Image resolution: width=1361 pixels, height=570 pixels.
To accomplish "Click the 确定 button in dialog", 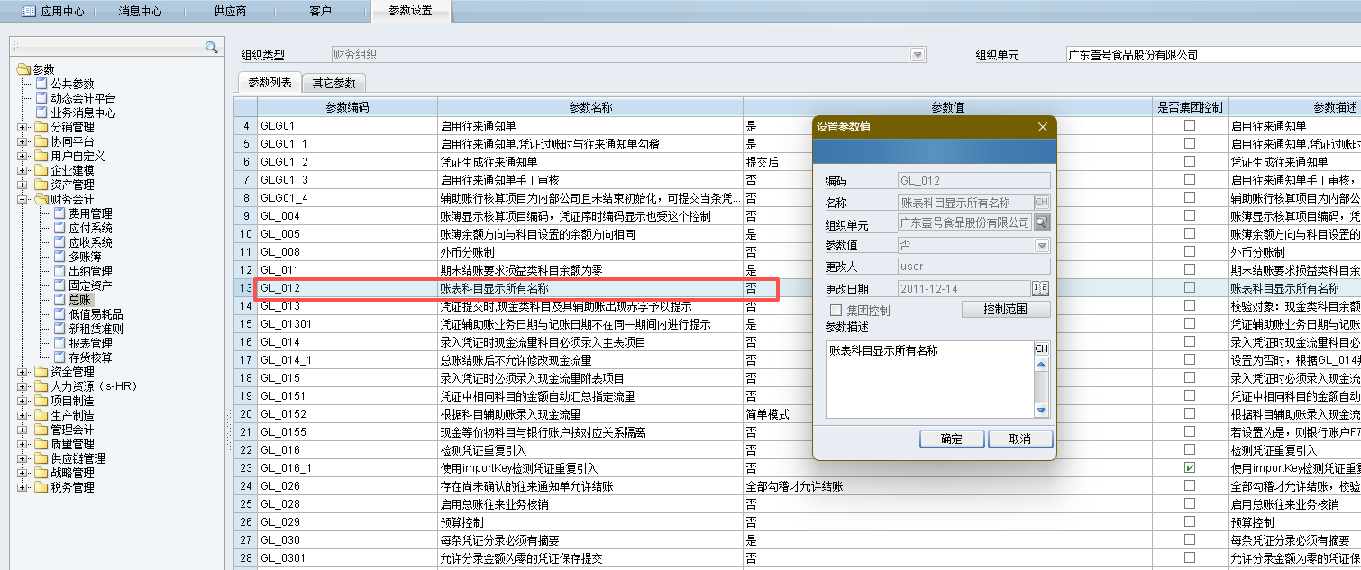I will pyautogui.click(x=951, y=439).
